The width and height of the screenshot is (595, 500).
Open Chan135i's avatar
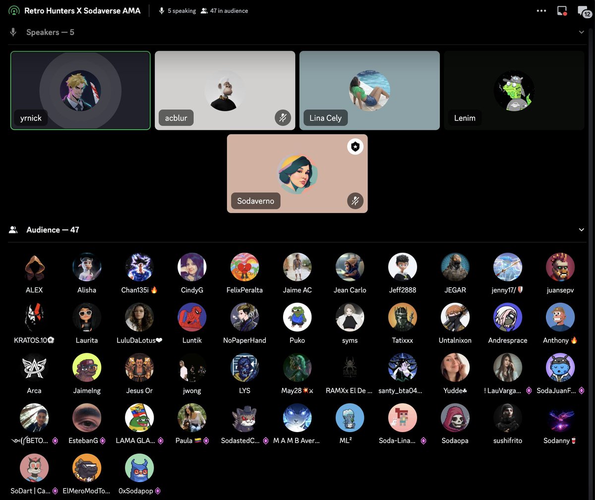click(x=139, y=267)
